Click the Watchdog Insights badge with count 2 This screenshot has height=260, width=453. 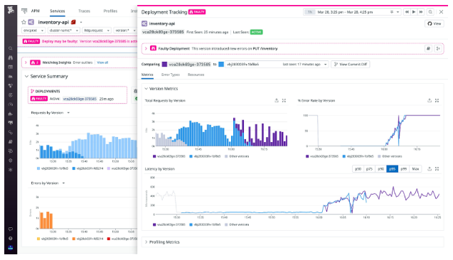click(35, 63)
